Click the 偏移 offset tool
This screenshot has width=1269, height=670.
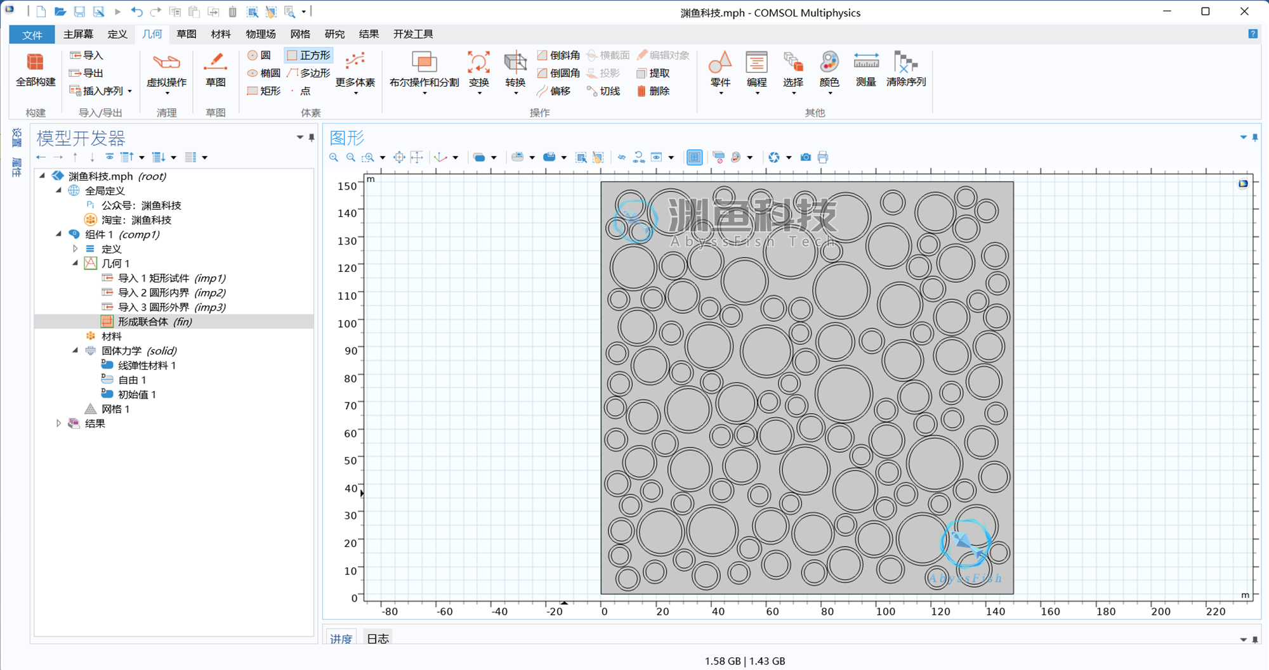pyautogui.click(x=554, y=91)
